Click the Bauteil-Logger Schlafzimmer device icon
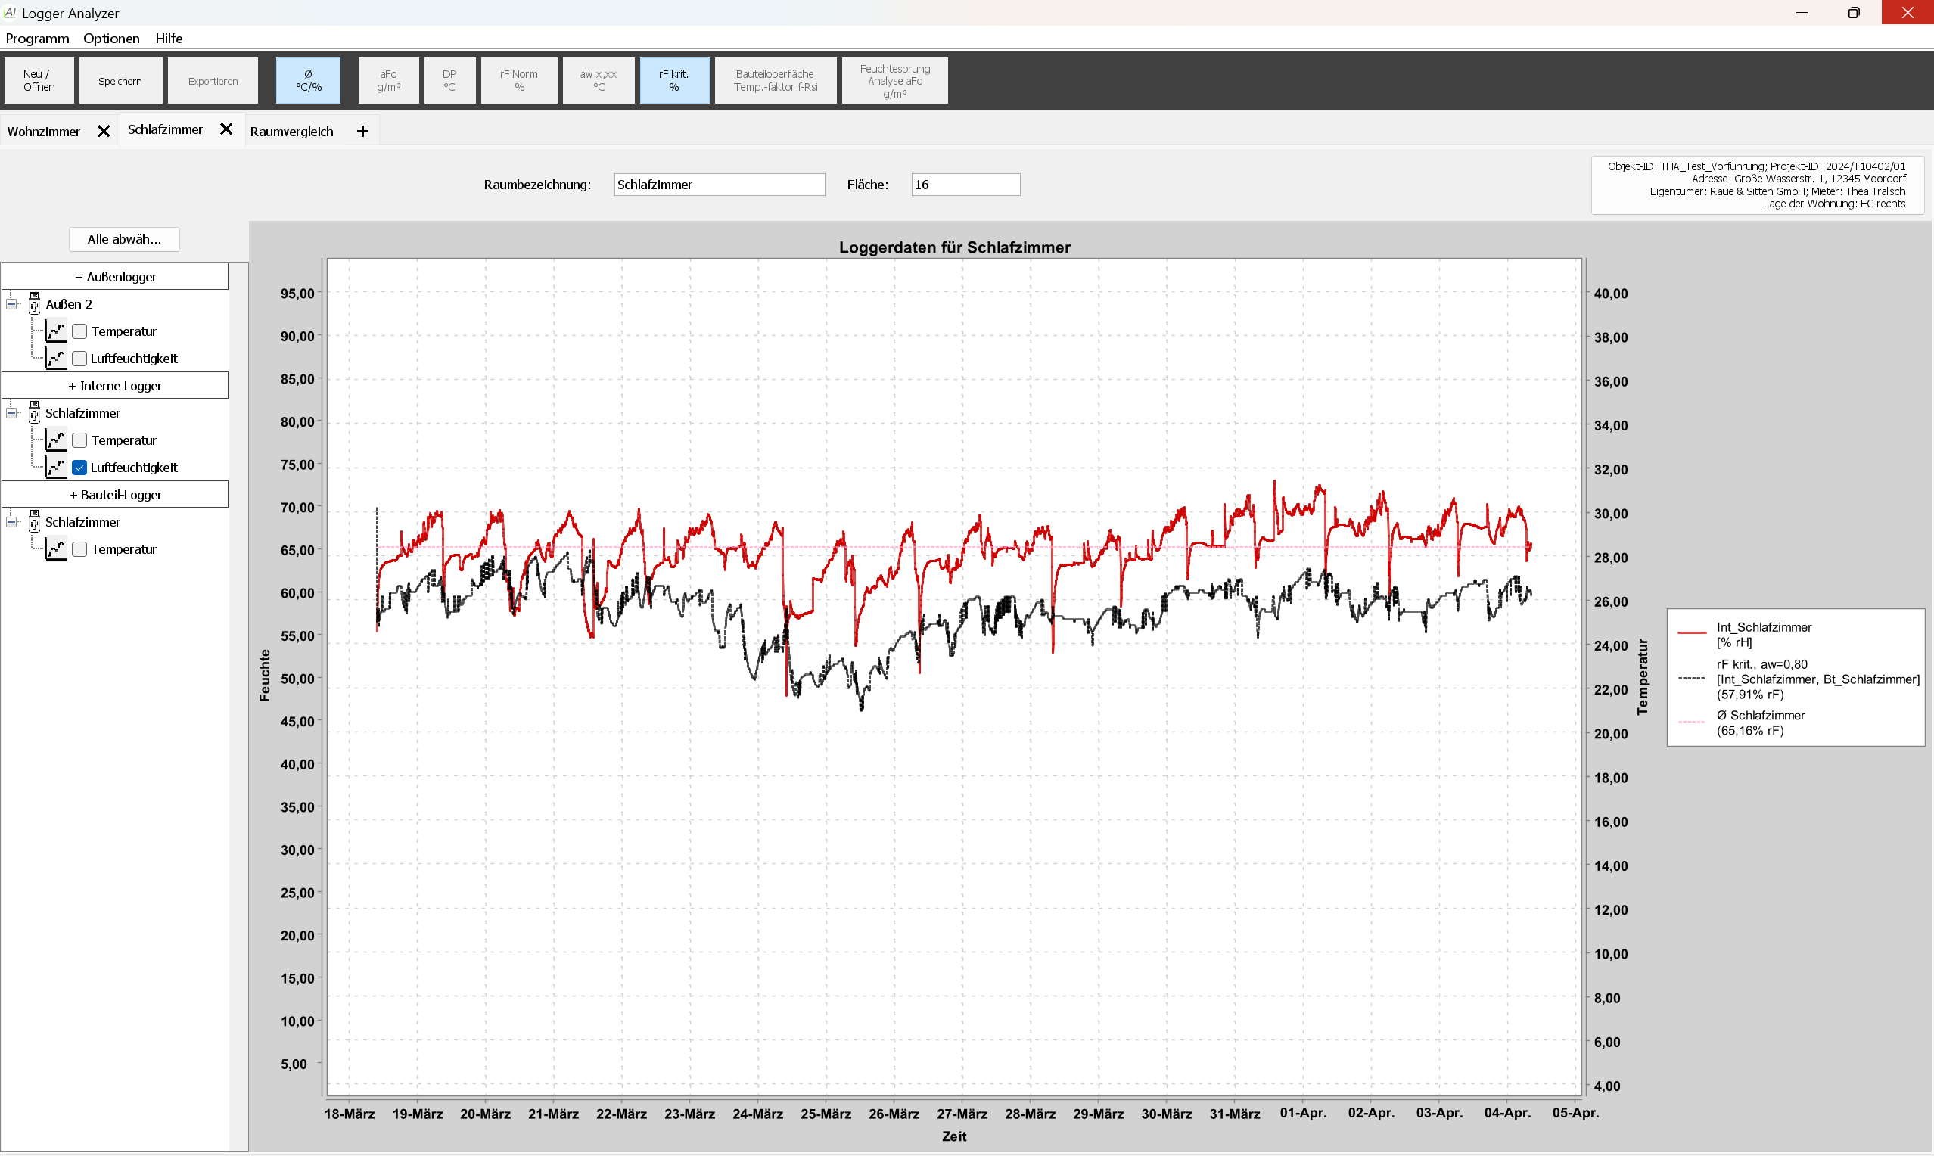This screenshot has width=1934, height=1156. [x=34, y=521]
